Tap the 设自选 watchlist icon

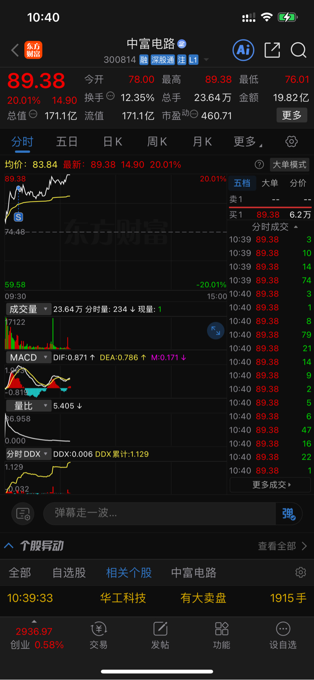pyautogui.click(x=283, y=636)
